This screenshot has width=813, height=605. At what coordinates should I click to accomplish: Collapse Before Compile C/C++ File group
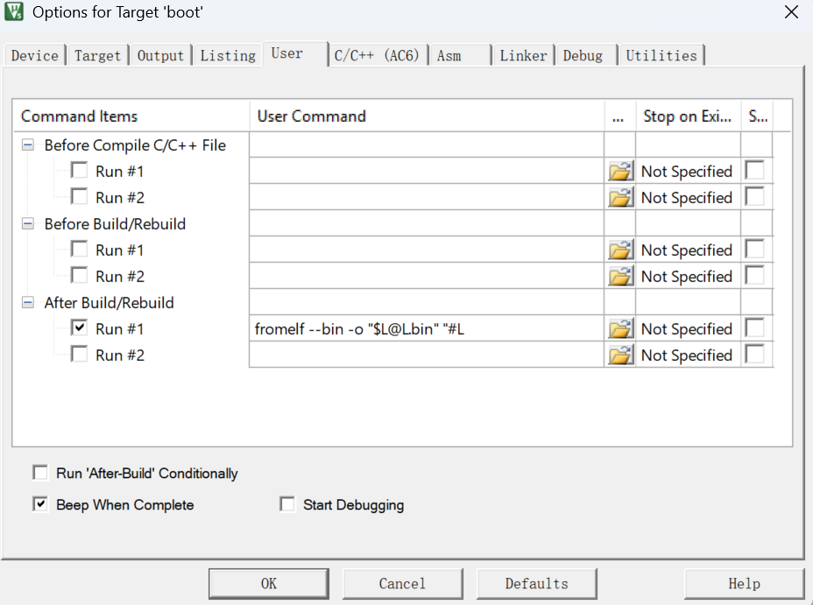coord(29,145)
